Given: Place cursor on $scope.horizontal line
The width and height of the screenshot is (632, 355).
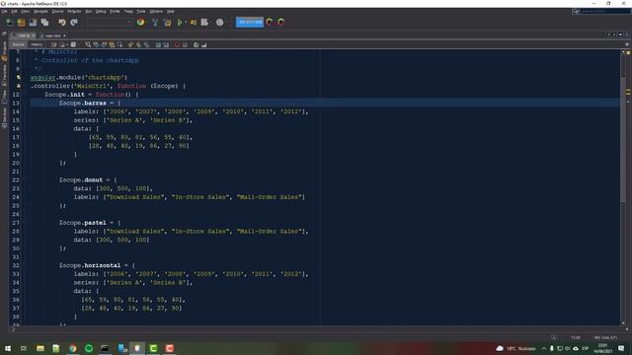Looking at the screenshot, I should pyautogui.click(x=97, y=265).
